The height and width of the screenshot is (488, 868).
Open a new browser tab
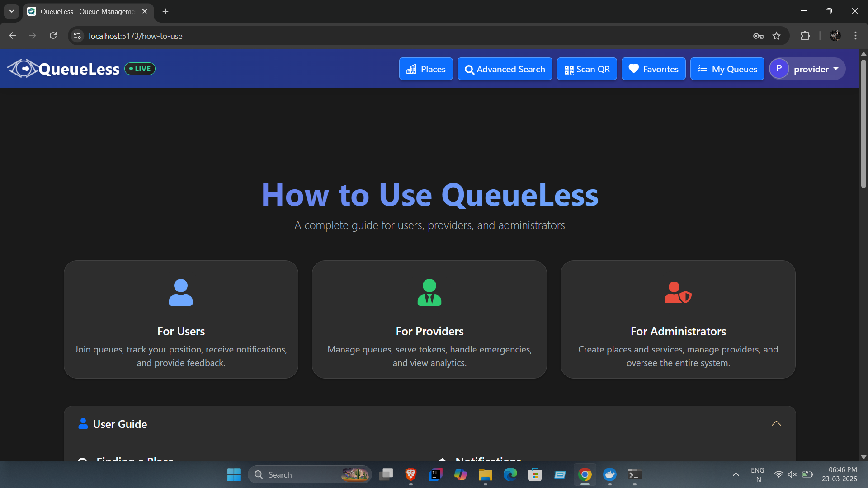(165, 11)
